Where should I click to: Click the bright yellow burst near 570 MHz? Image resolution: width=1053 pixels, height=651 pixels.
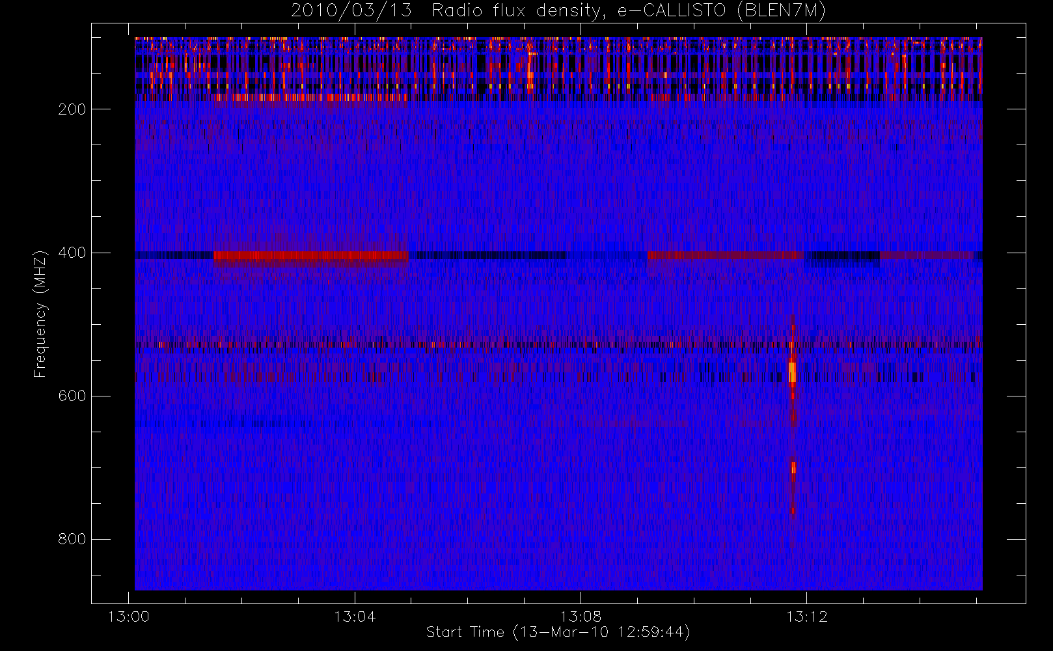click(792, 372)
